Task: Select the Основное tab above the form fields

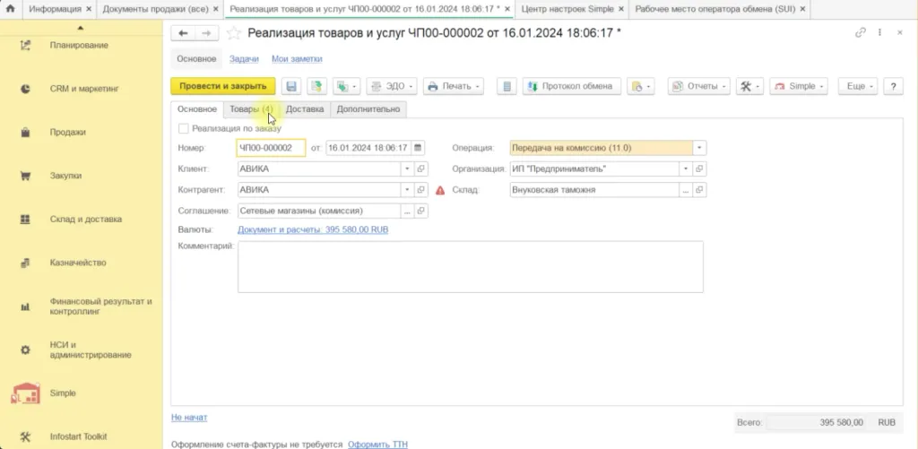Action: coord(197,108)
